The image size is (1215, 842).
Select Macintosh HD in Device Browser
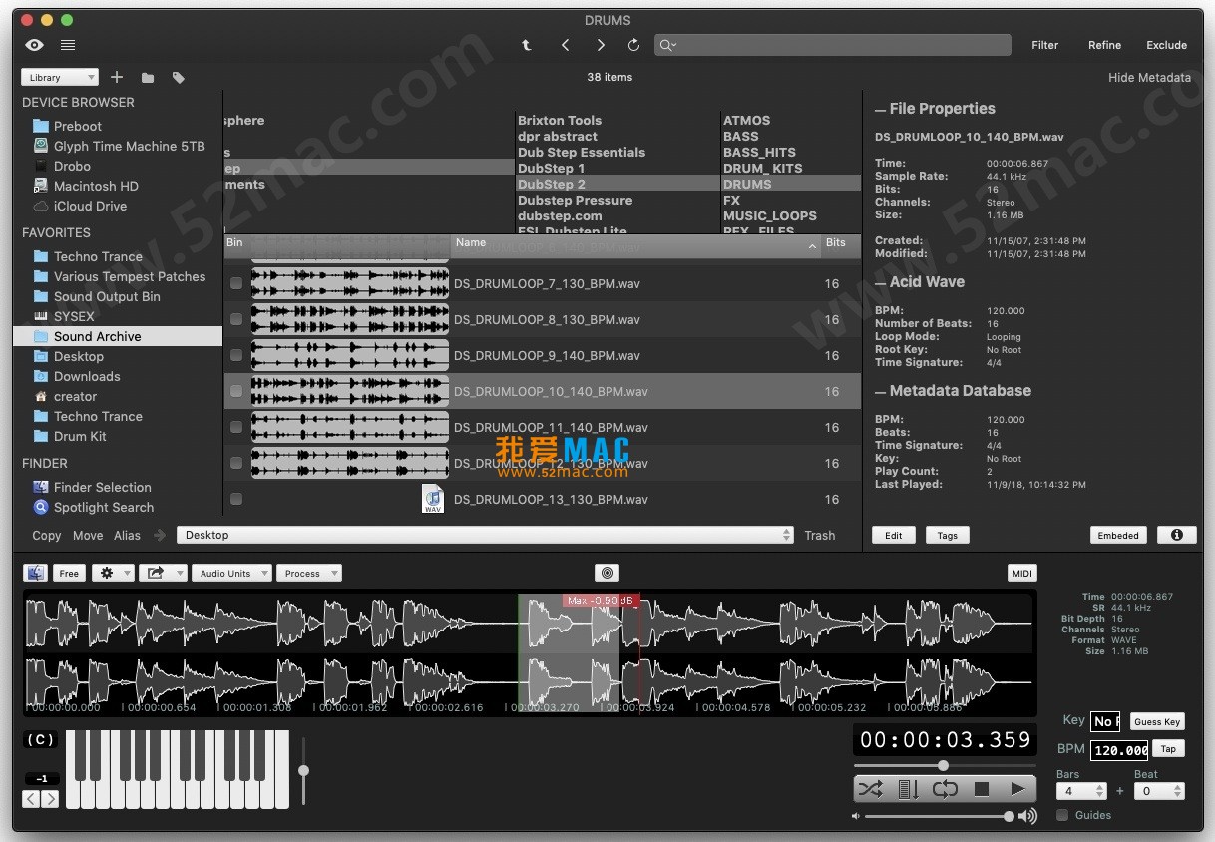coord(96,186)
